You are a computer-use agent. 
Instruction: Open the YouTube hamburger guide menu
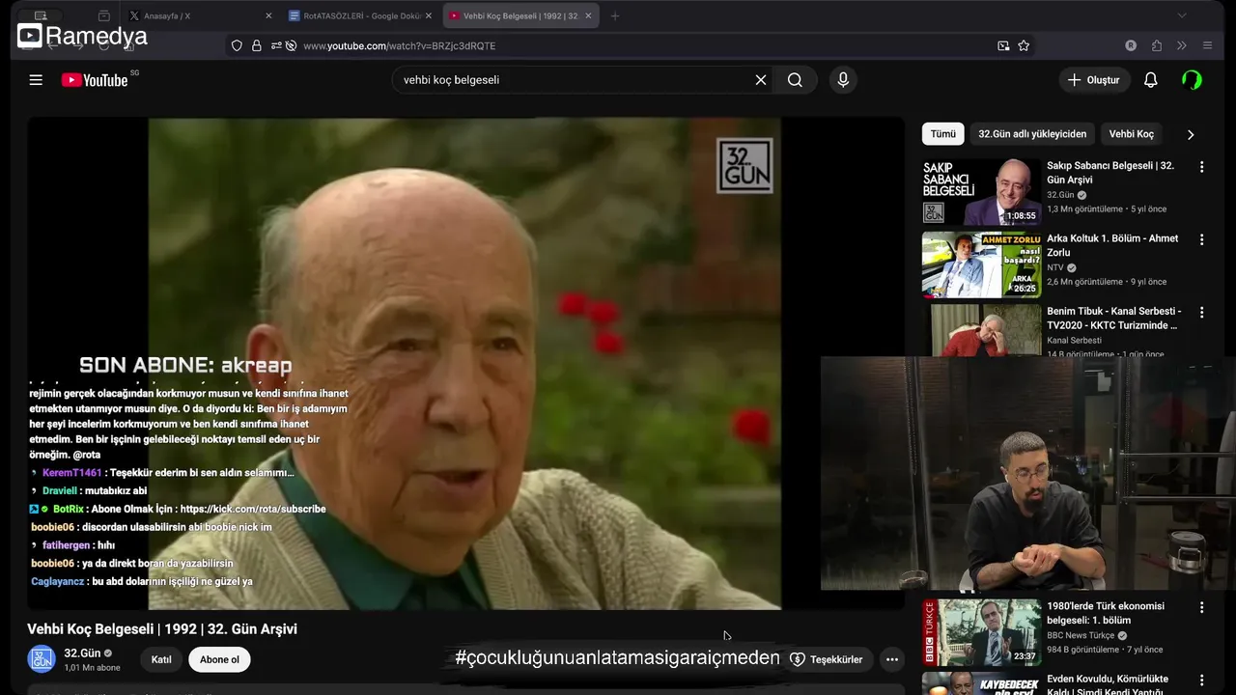[36, 80]
